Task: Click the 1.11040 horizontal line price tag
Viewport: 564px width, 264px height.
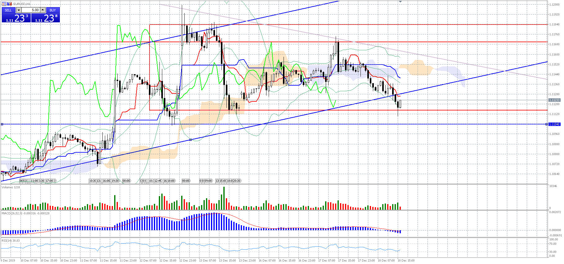Action: 554,124
